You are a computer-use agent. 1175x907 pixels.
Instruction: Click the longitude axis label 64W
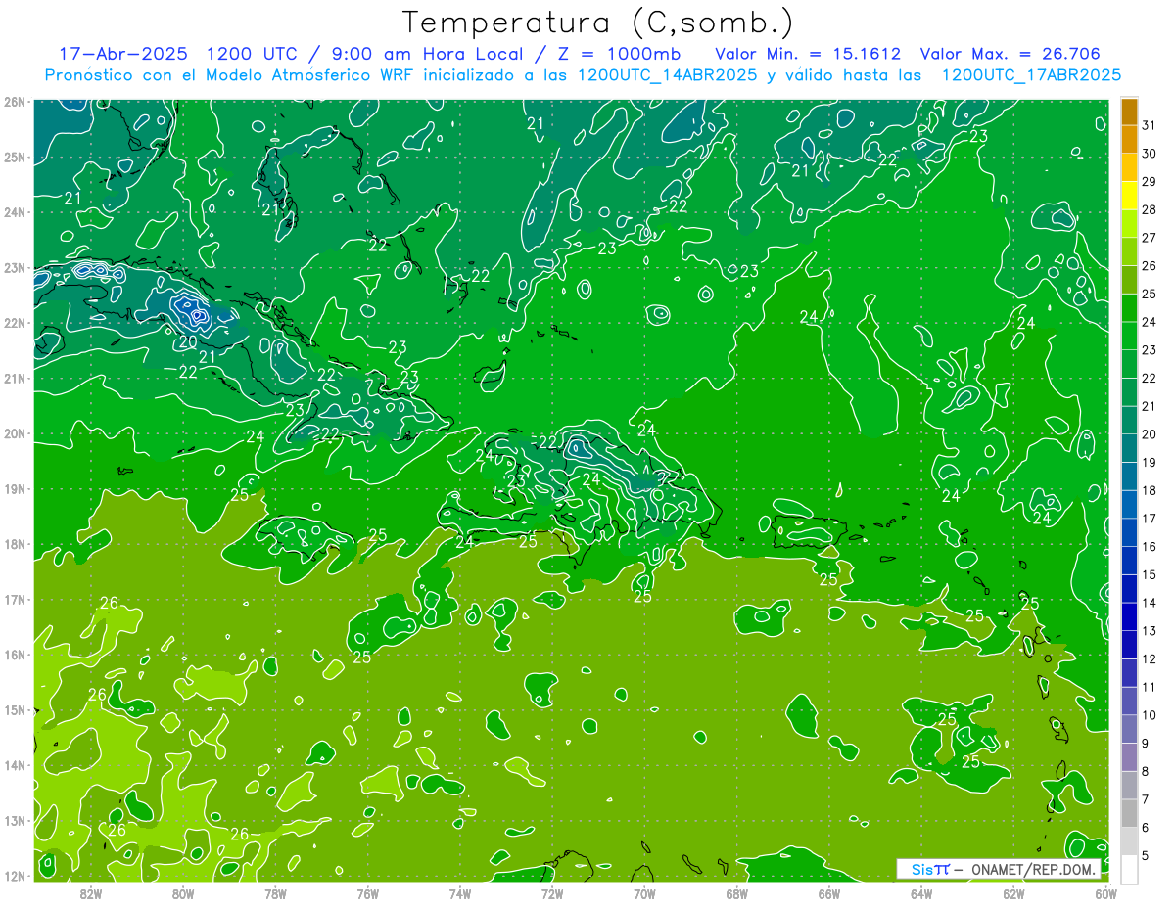point(921,893)
